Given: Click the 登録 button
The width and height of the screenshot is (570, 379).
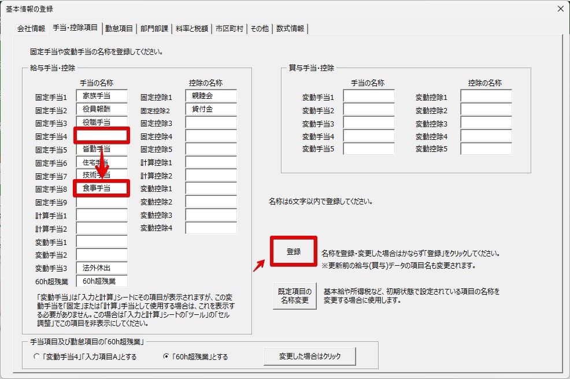Looking at the screenshot, I should click(x=294, y=252).
